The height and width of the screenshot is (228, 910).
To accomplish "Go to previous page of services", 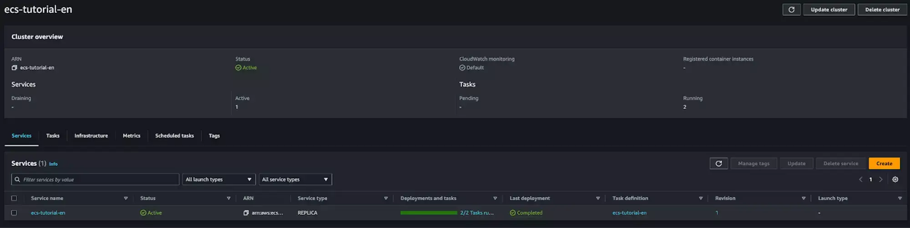I will [x=860, y=179].
